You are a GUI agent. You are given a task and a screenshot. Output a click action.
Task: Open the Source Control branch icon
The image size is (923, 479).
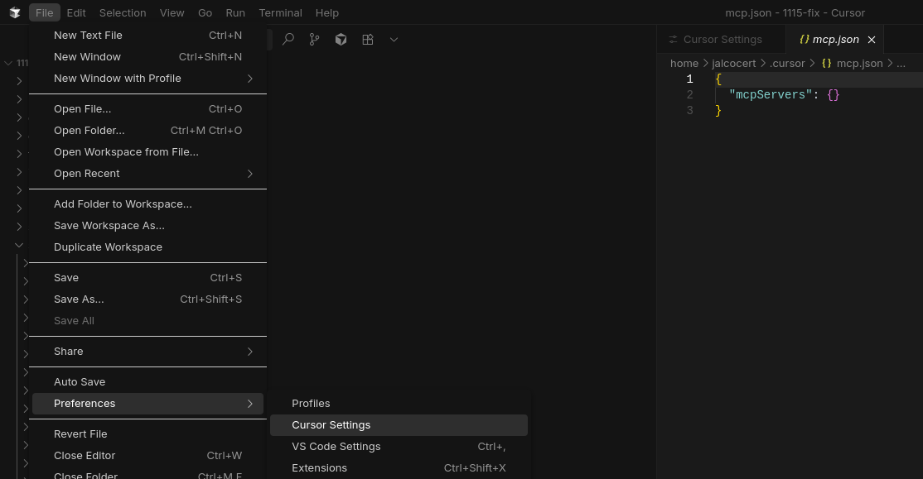pos(314,40)
